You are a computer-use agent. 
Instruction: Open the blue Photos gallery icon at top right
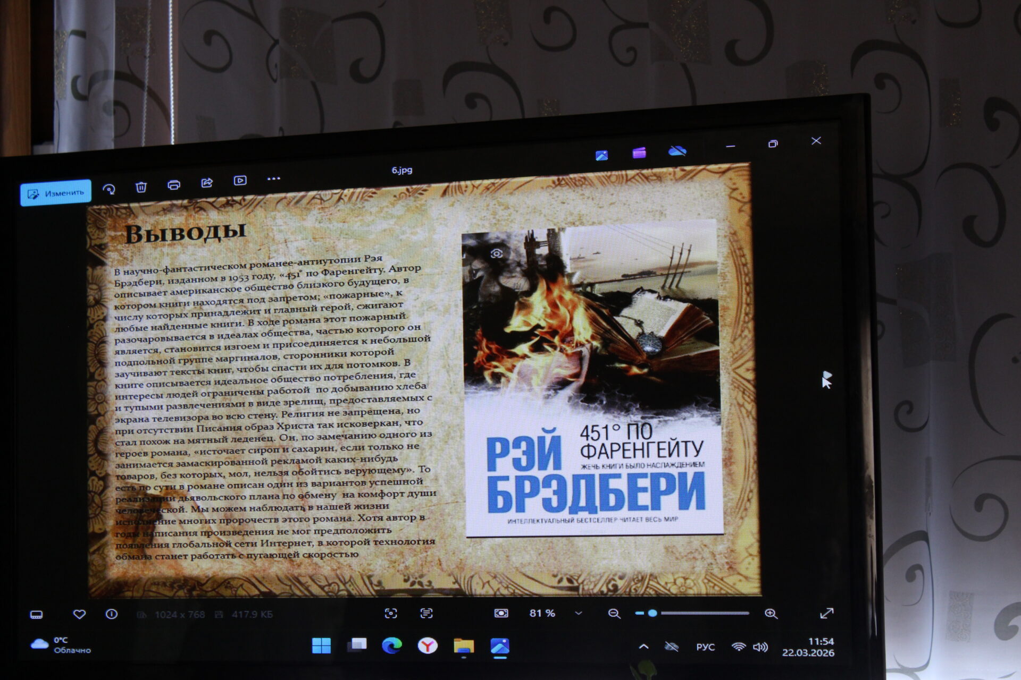point(602,155)
